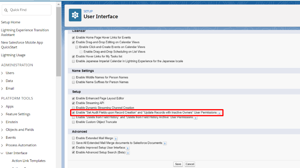The height and width of the screenshot is (168, 300).
Task: Uncheck Enable Streaming API checkbox
Action: point(73,103)
